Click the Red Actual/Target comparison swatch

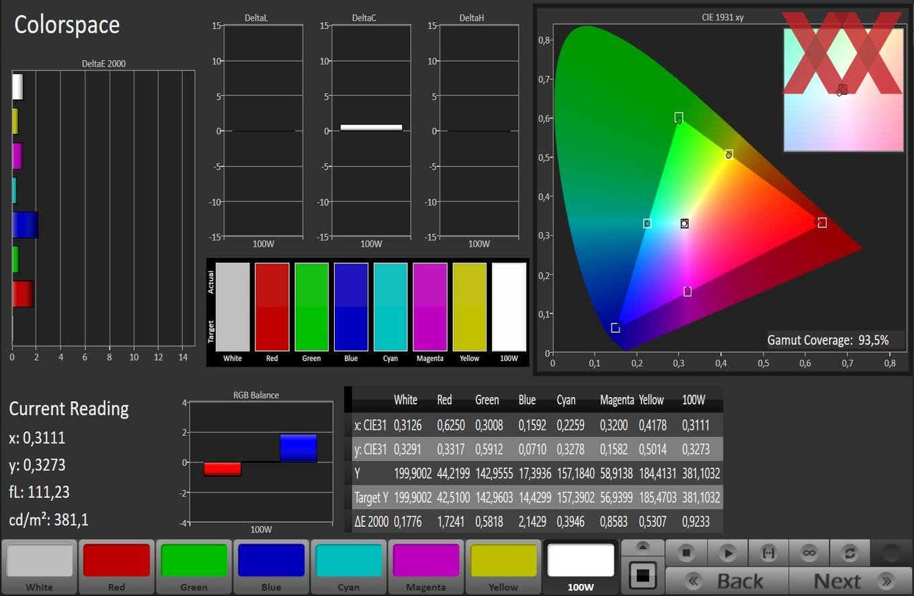pos(272,307)
